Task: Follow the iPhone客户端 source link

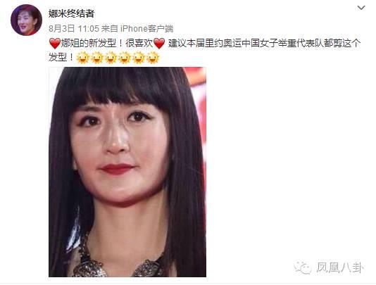Action: [x=146, y=29]
